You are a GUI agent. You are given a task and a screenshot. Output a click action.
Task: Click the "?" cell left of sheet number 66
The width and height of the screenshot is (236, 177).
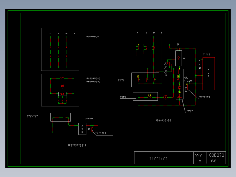[200, 161]
